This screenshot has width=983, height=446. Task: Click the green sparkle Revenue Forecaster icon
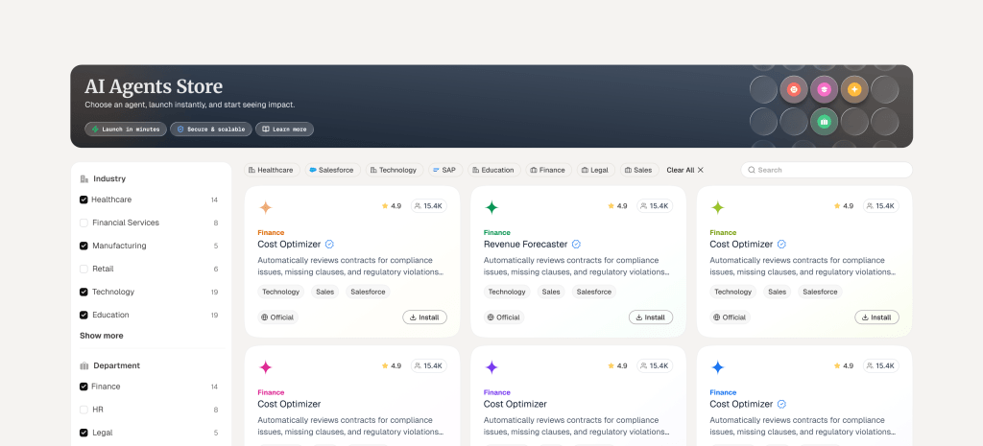[492, 207]
